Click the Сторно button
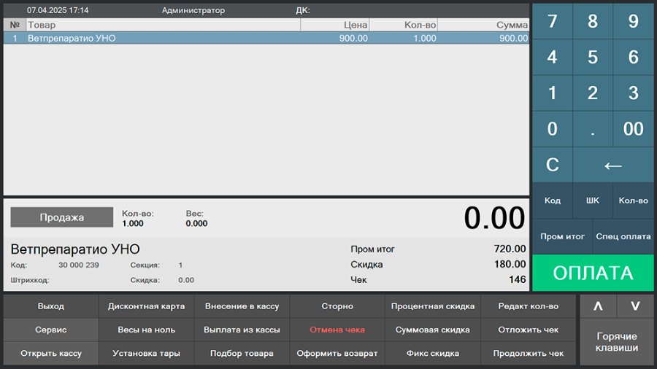The image size is (657, 369). tap(337, 306)
